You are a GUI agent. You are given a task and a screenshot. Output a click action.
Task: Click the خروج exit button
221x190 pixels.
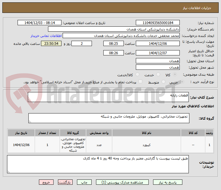coord(46,182)
